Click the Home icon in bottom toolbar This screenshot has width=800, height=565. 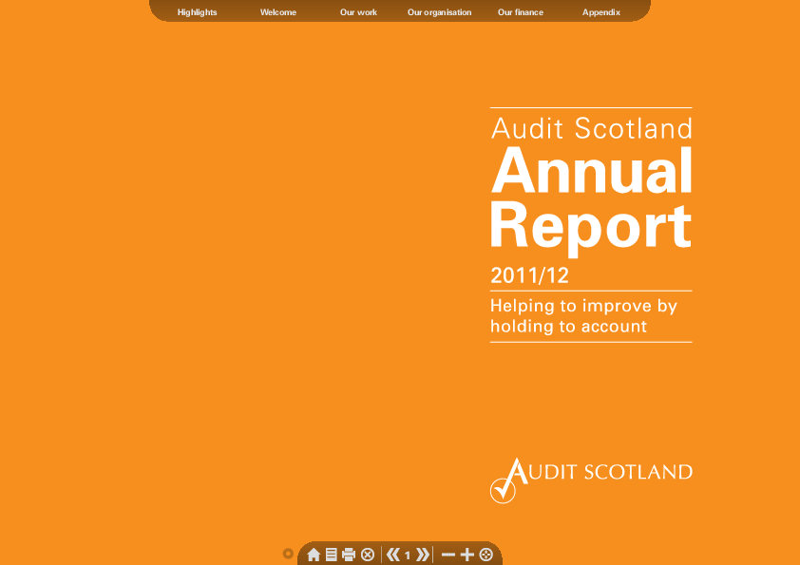click(x=314, y=555)
